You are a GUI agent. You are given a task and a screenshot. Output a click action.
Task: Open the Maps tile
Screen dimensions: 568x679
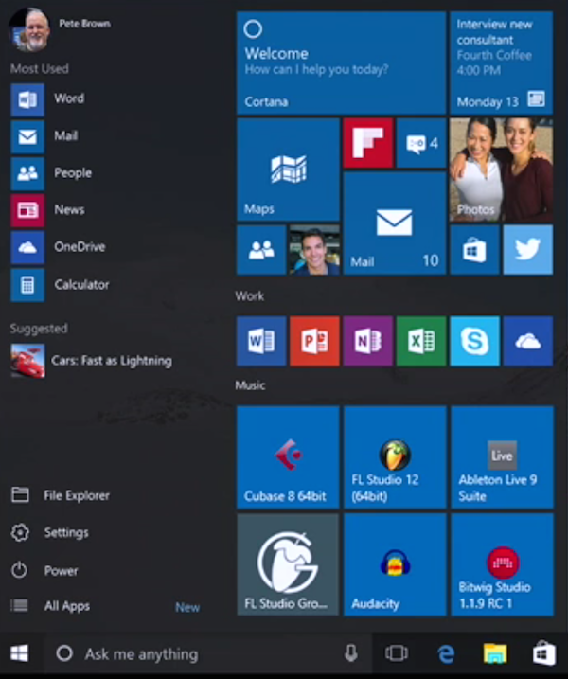pyautogui.click(x=288, y=170)
